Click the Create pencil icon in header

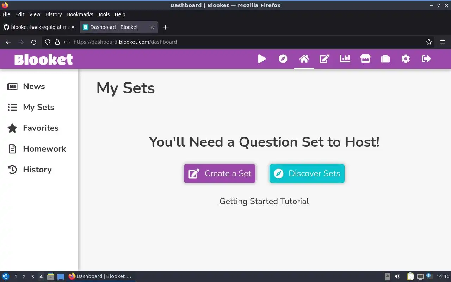325,59
